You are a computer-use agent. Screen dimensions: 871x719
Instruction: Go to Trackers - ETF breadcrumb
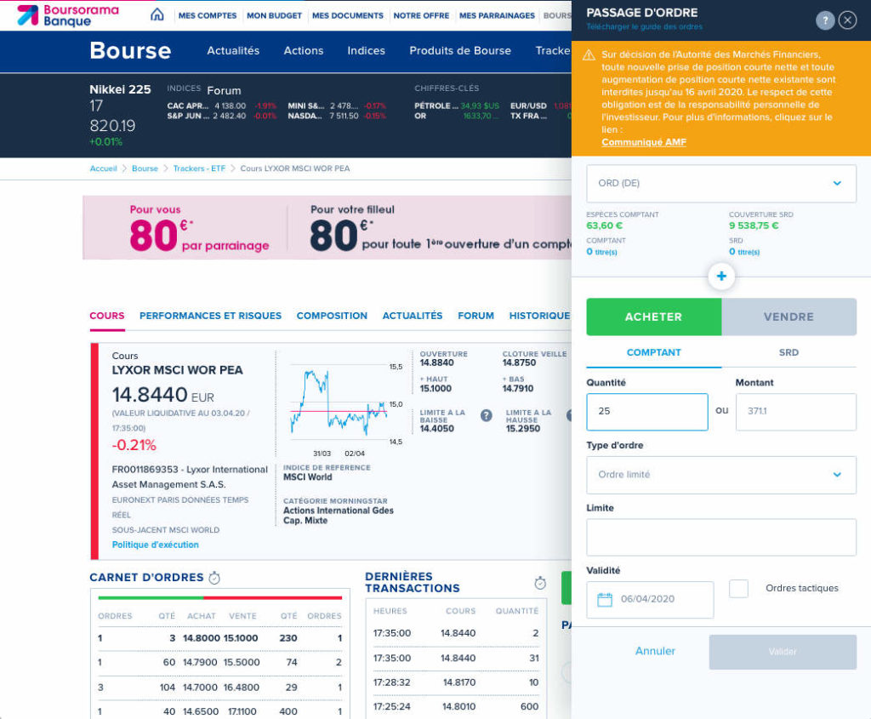[199, 168]
